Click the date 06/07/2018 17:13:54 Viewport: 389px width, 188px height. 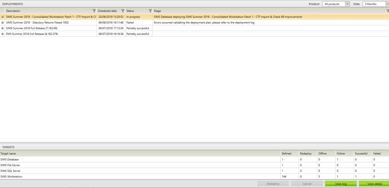pyautogui.click(x=111, y=28)
